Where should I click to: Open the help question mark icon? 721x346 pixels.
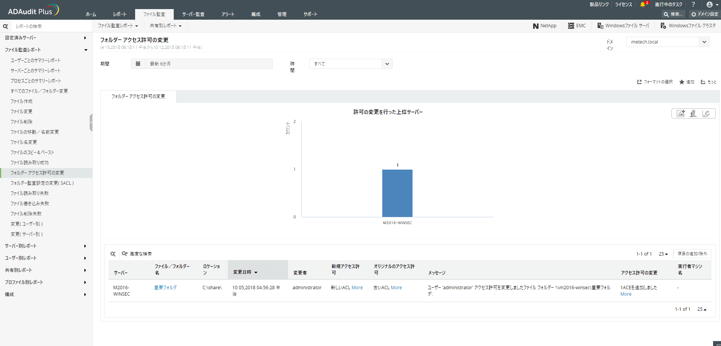693,5
